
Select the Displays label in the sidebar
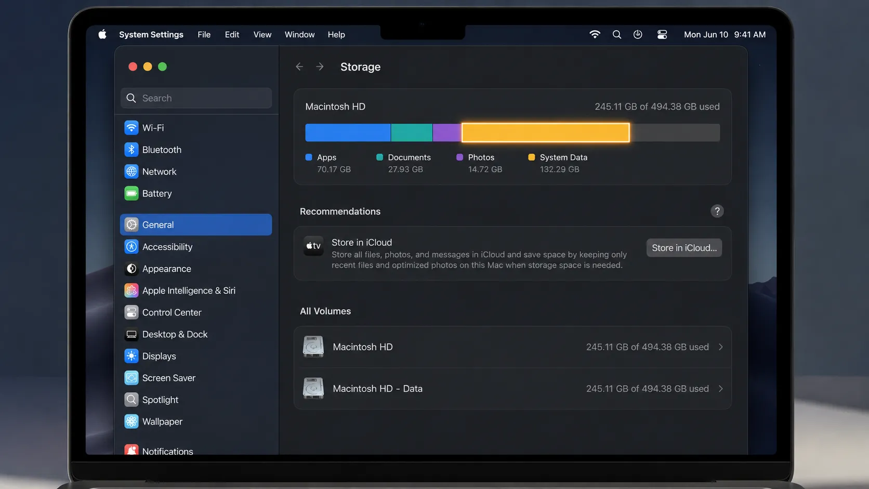pyautogui.click(x=159, y=356)
